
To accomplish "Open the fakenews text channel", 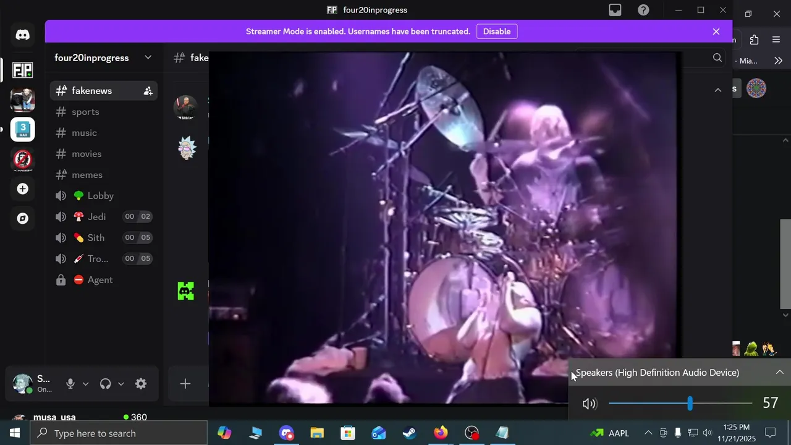I will tap(104, 91).
